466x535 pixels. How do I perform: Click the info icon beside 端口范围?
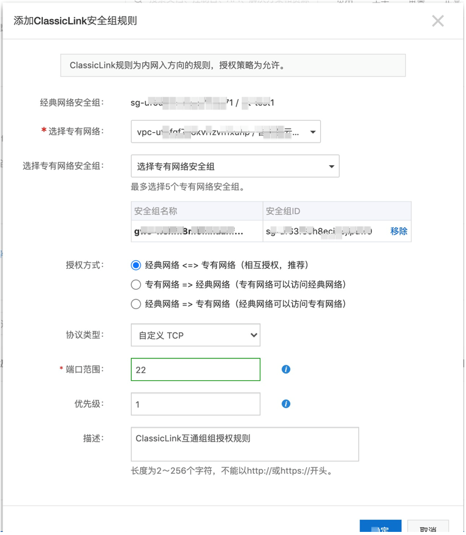coord(285,369)
